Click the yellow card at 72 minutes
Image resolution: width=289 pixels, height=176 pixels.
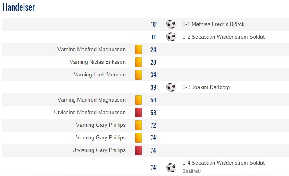pos(139,125)
